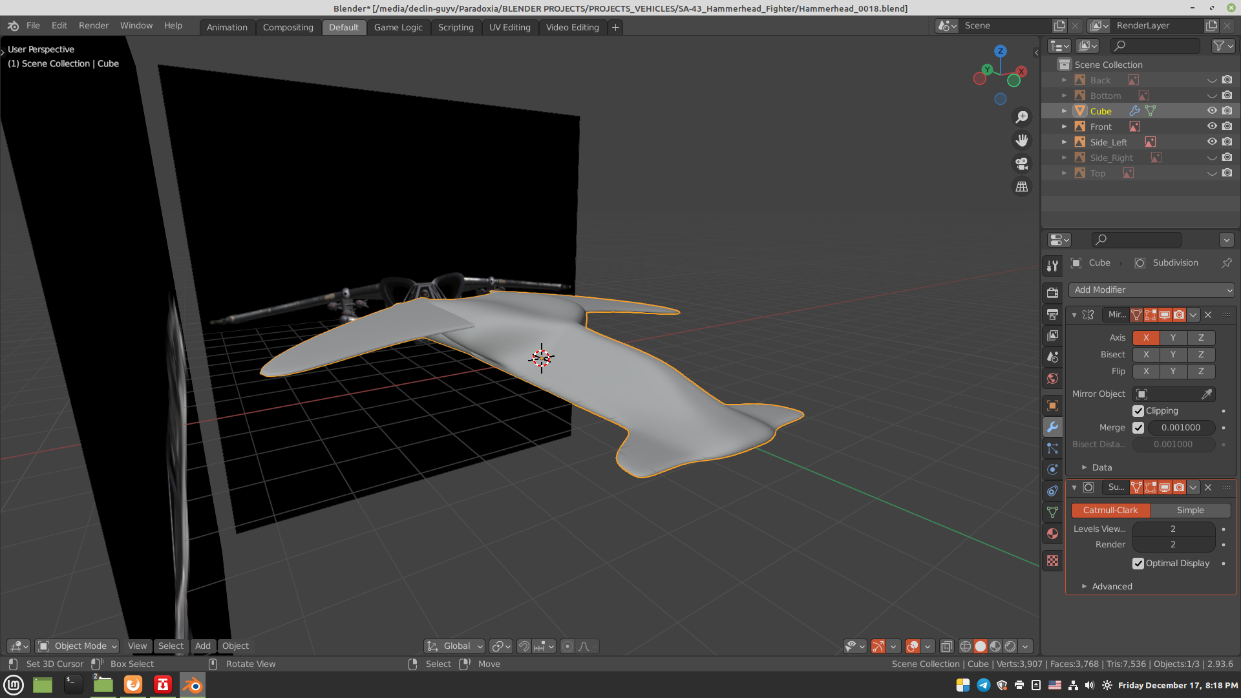Toggle Mirror Axis Y button
The height and width of the screenshot is (698, 1241).
click(1173, 338)
